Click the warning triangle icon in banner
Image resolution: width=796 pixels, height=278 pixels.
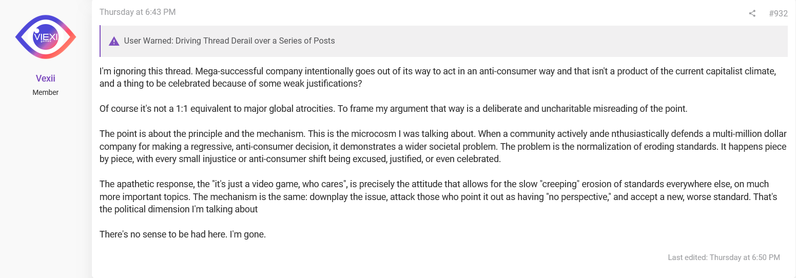point(114,41)
